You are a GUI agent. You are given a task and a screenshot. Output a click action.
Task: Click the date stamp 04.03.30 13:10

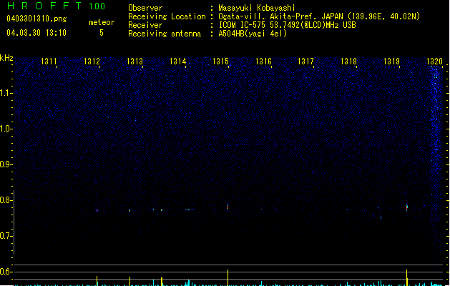point(36,33)
